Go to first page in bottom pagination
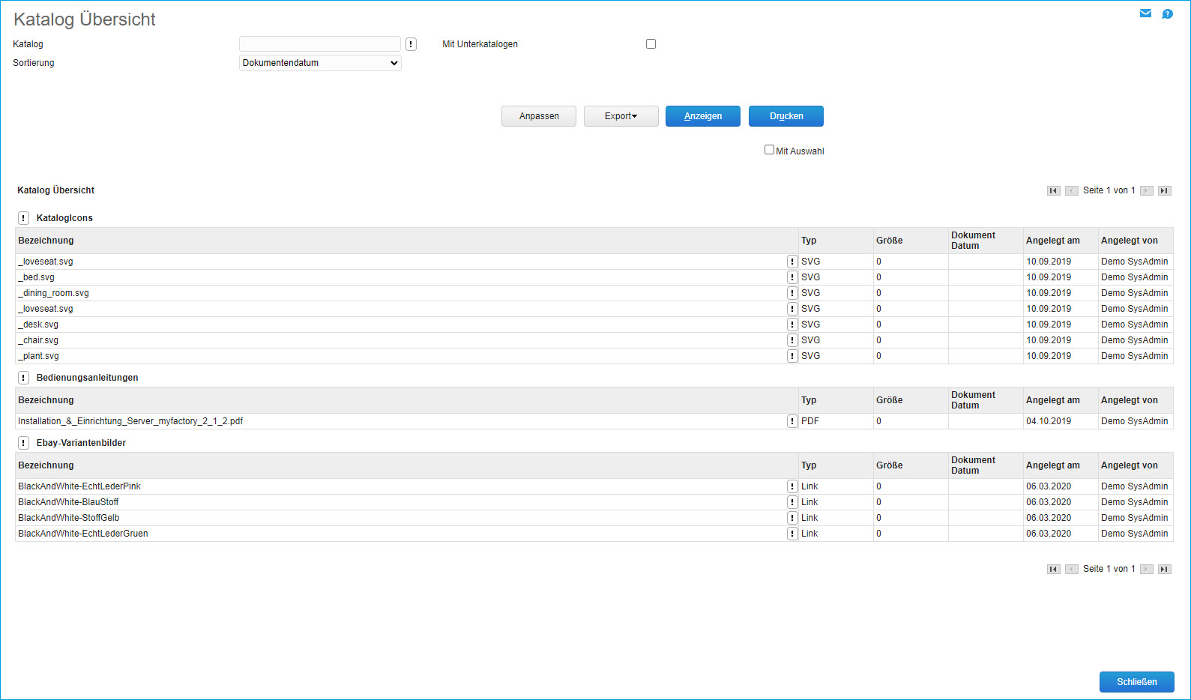Viewport: 1191px width, 700px height. coord(1053,569)
